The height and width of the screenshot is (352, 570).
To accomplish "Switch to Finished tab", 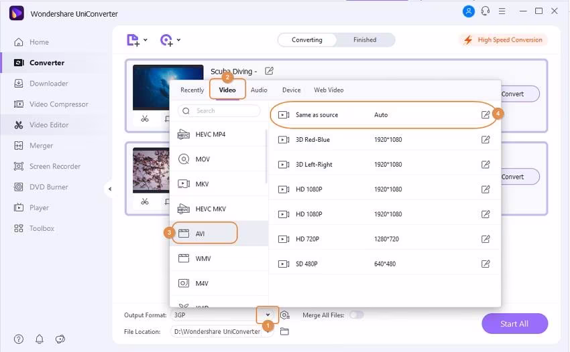I will pos(365,40).
